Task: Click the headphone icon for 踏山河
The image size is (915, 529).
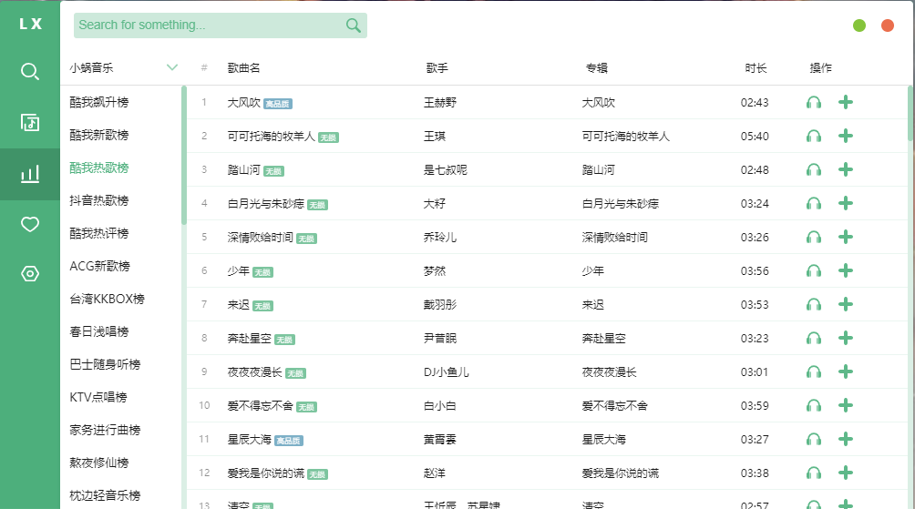Action: pos(813,169)
